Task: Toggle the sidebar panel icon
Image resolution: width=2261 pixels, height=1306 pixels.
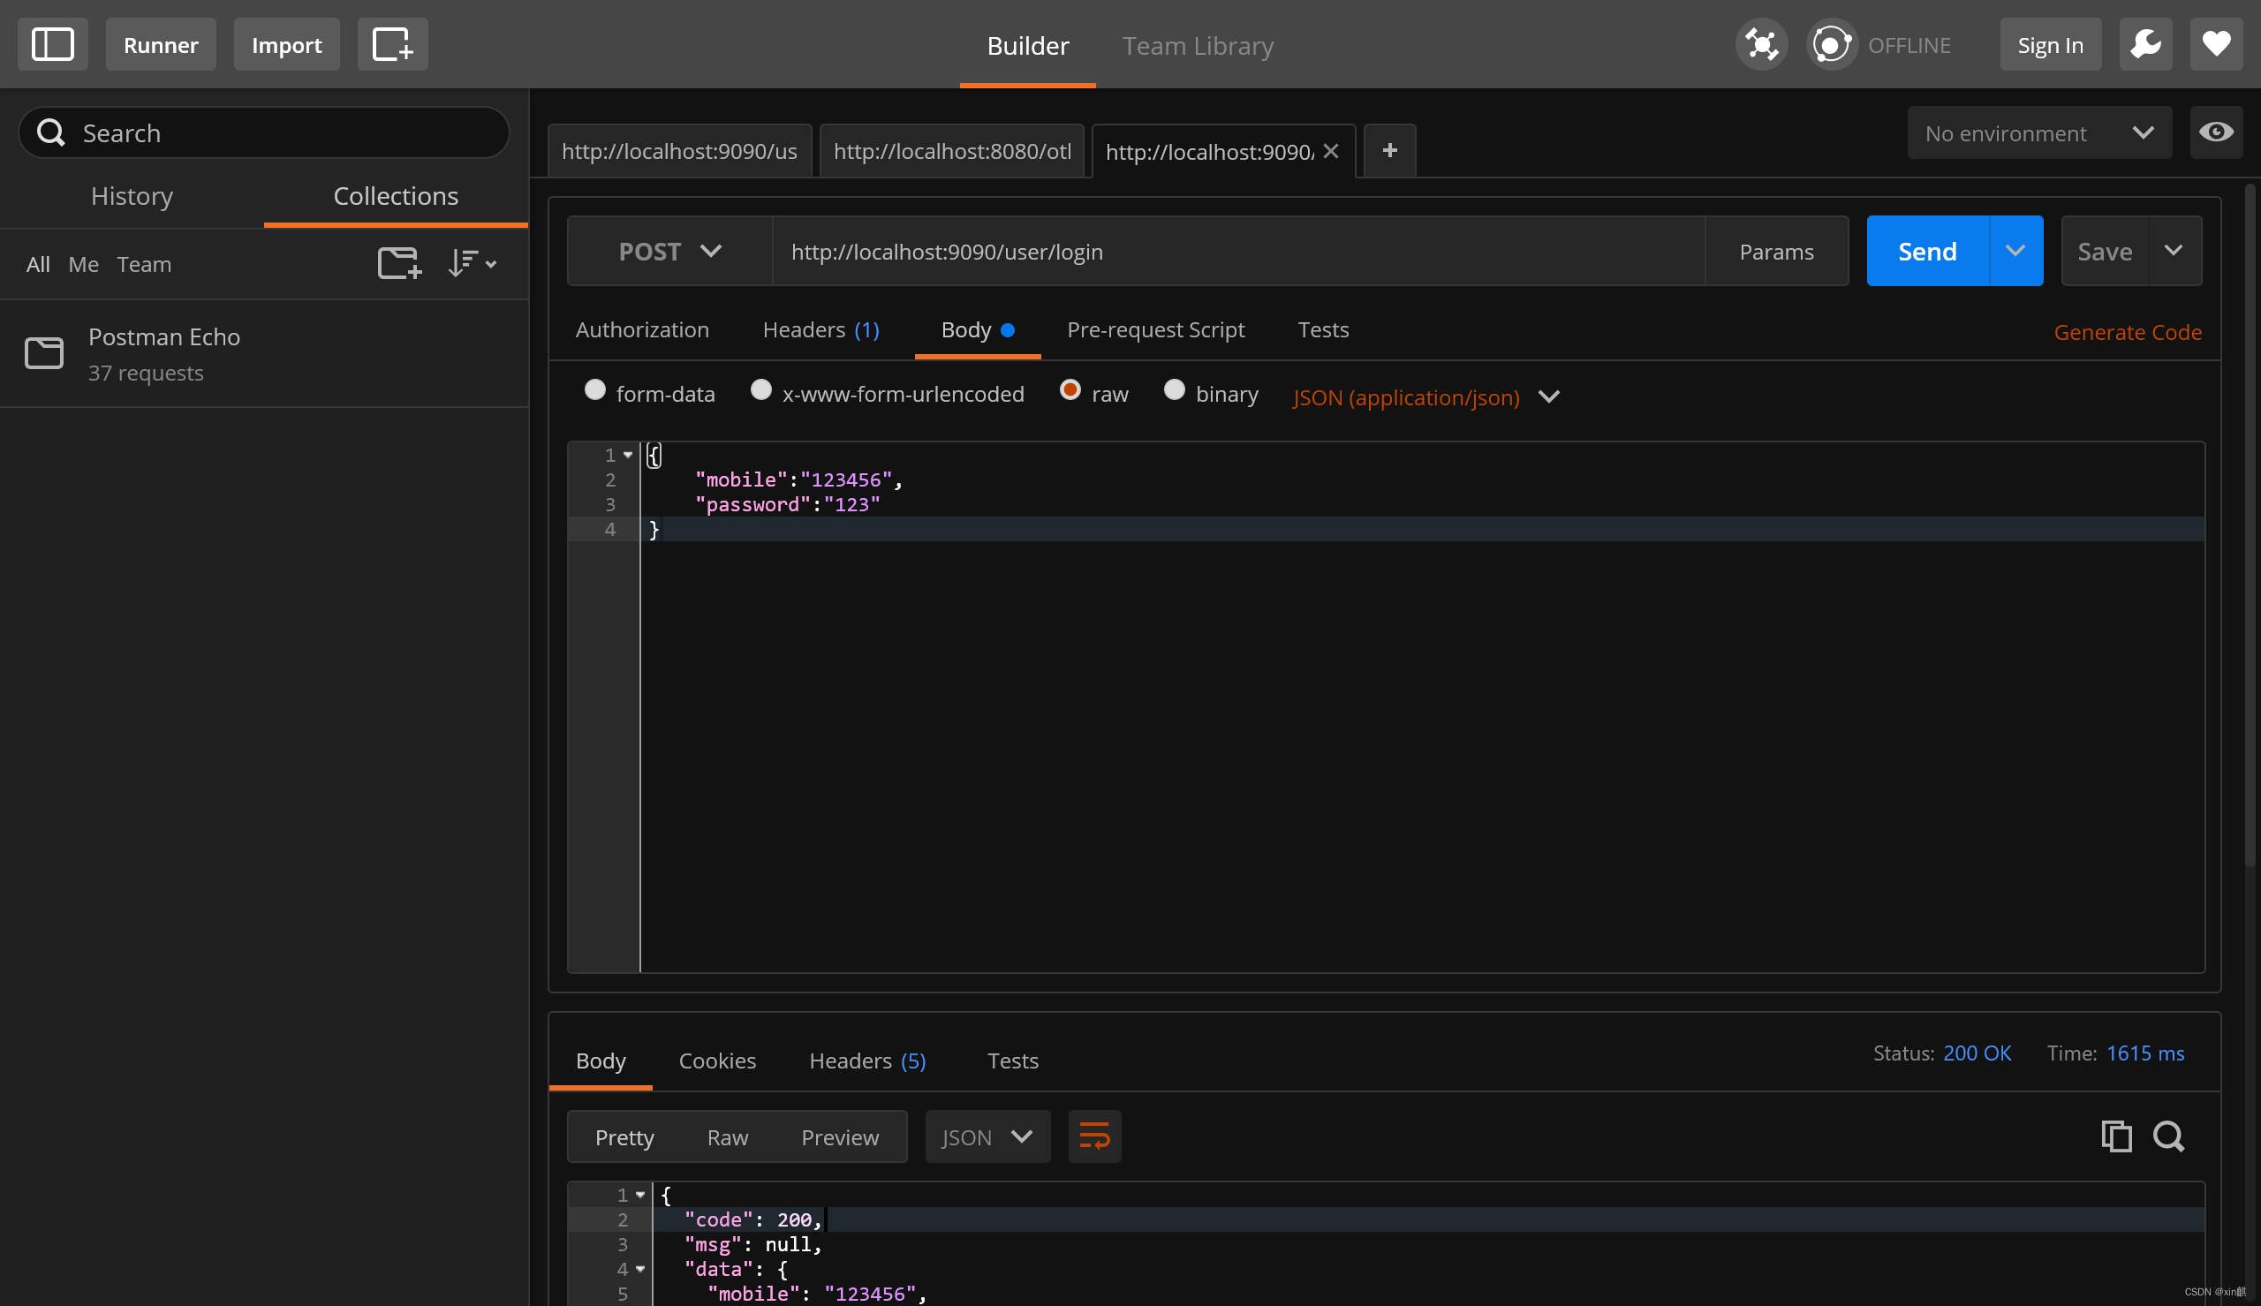Action: pos(52,44)
